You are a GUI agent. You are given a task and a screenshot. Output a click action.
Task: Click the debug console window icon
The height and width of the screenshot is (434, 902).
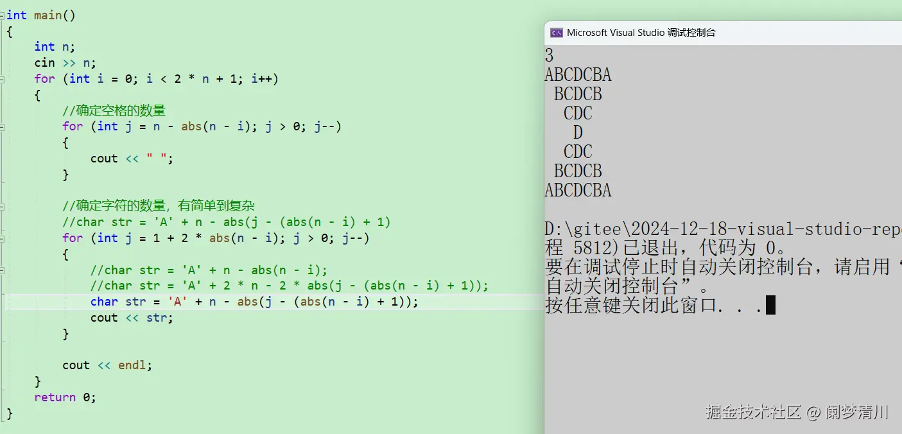557,33
